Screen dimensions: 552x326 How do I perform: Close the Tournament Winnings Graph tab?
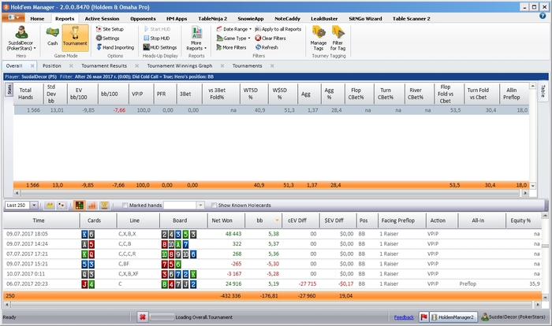pyautogui.click(x=222, y=66)
